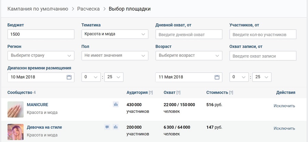
Task: Open the Пол dropdown
Action: pyautogui.click(x=115, y=55)
